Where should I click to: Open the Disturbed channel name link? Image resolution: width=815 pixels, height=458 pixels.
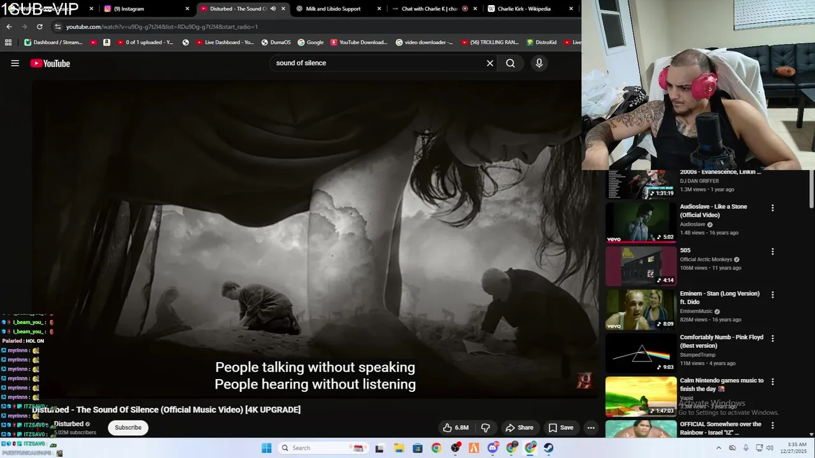tap(69, 424)
